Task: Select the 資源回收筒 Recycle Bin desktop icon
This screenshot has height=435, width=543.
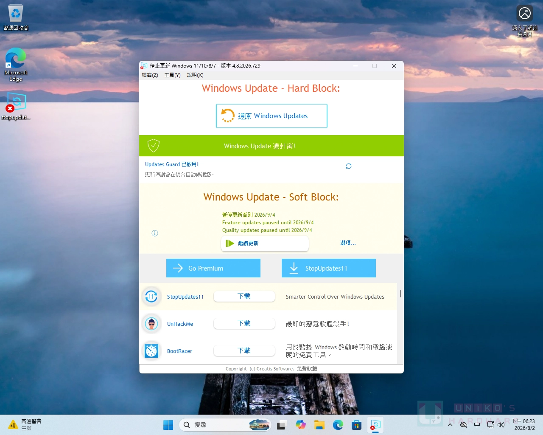Action: click(x=16, y=17)
